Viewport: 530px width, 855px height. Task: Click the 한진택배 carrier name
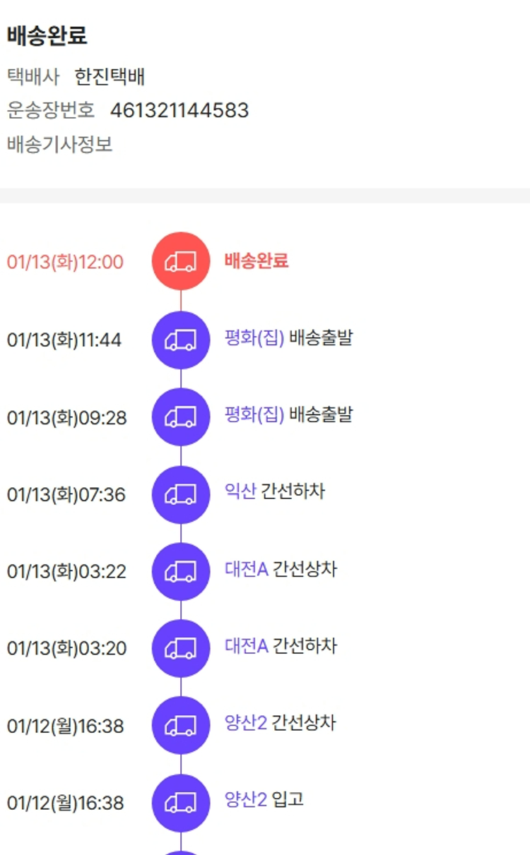coord(110,77)
